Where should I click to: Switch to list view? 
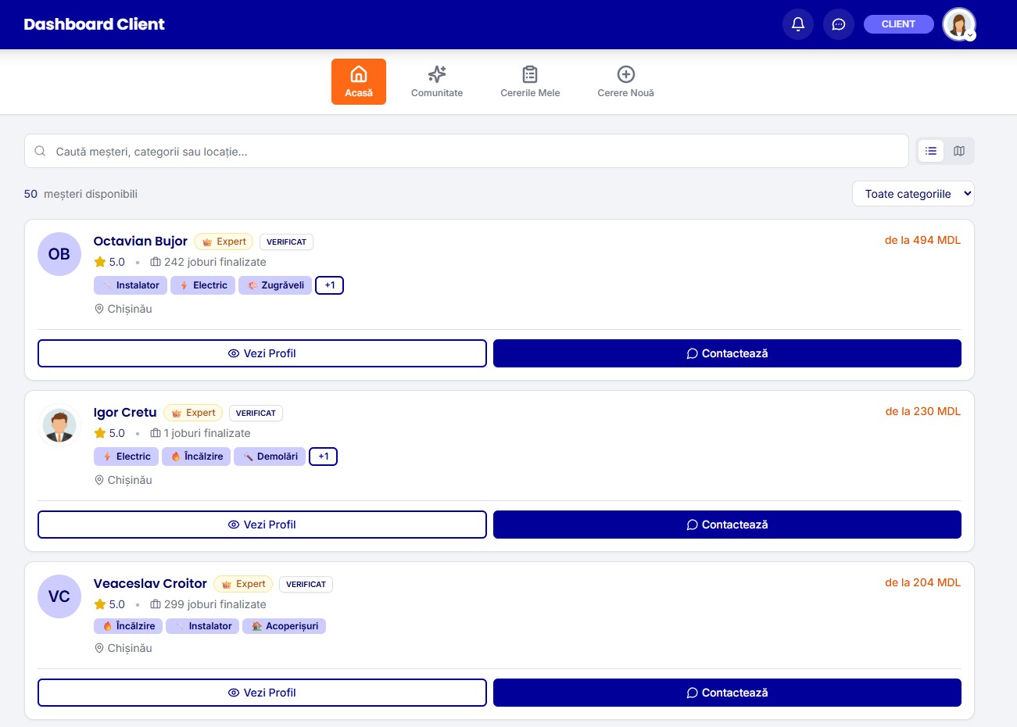931,151
